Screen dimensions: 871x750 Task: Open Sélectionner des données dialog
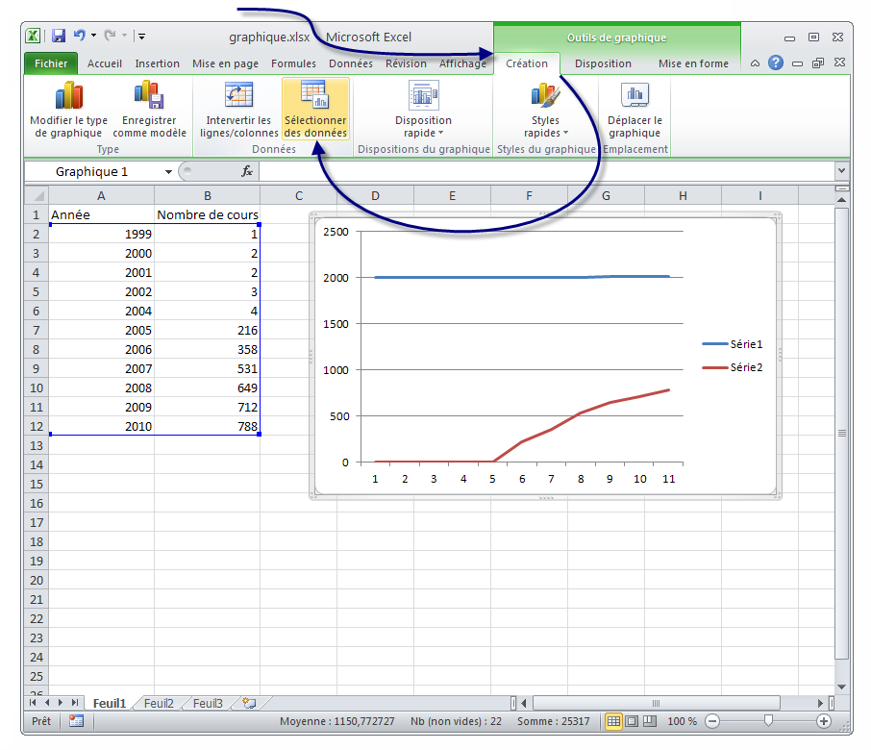tap(315, 109)
